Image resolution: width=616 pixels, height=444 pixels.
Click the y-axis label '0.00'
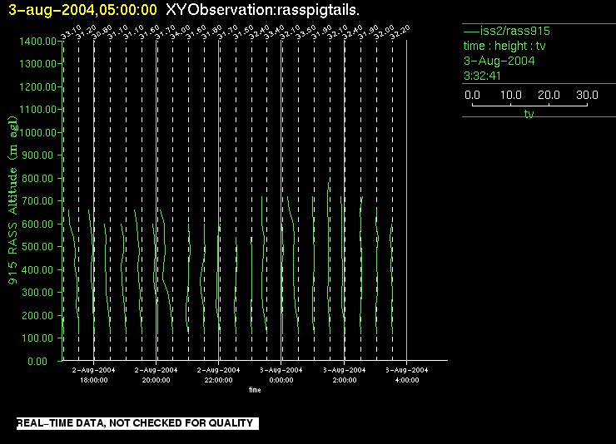coord(37,361)
